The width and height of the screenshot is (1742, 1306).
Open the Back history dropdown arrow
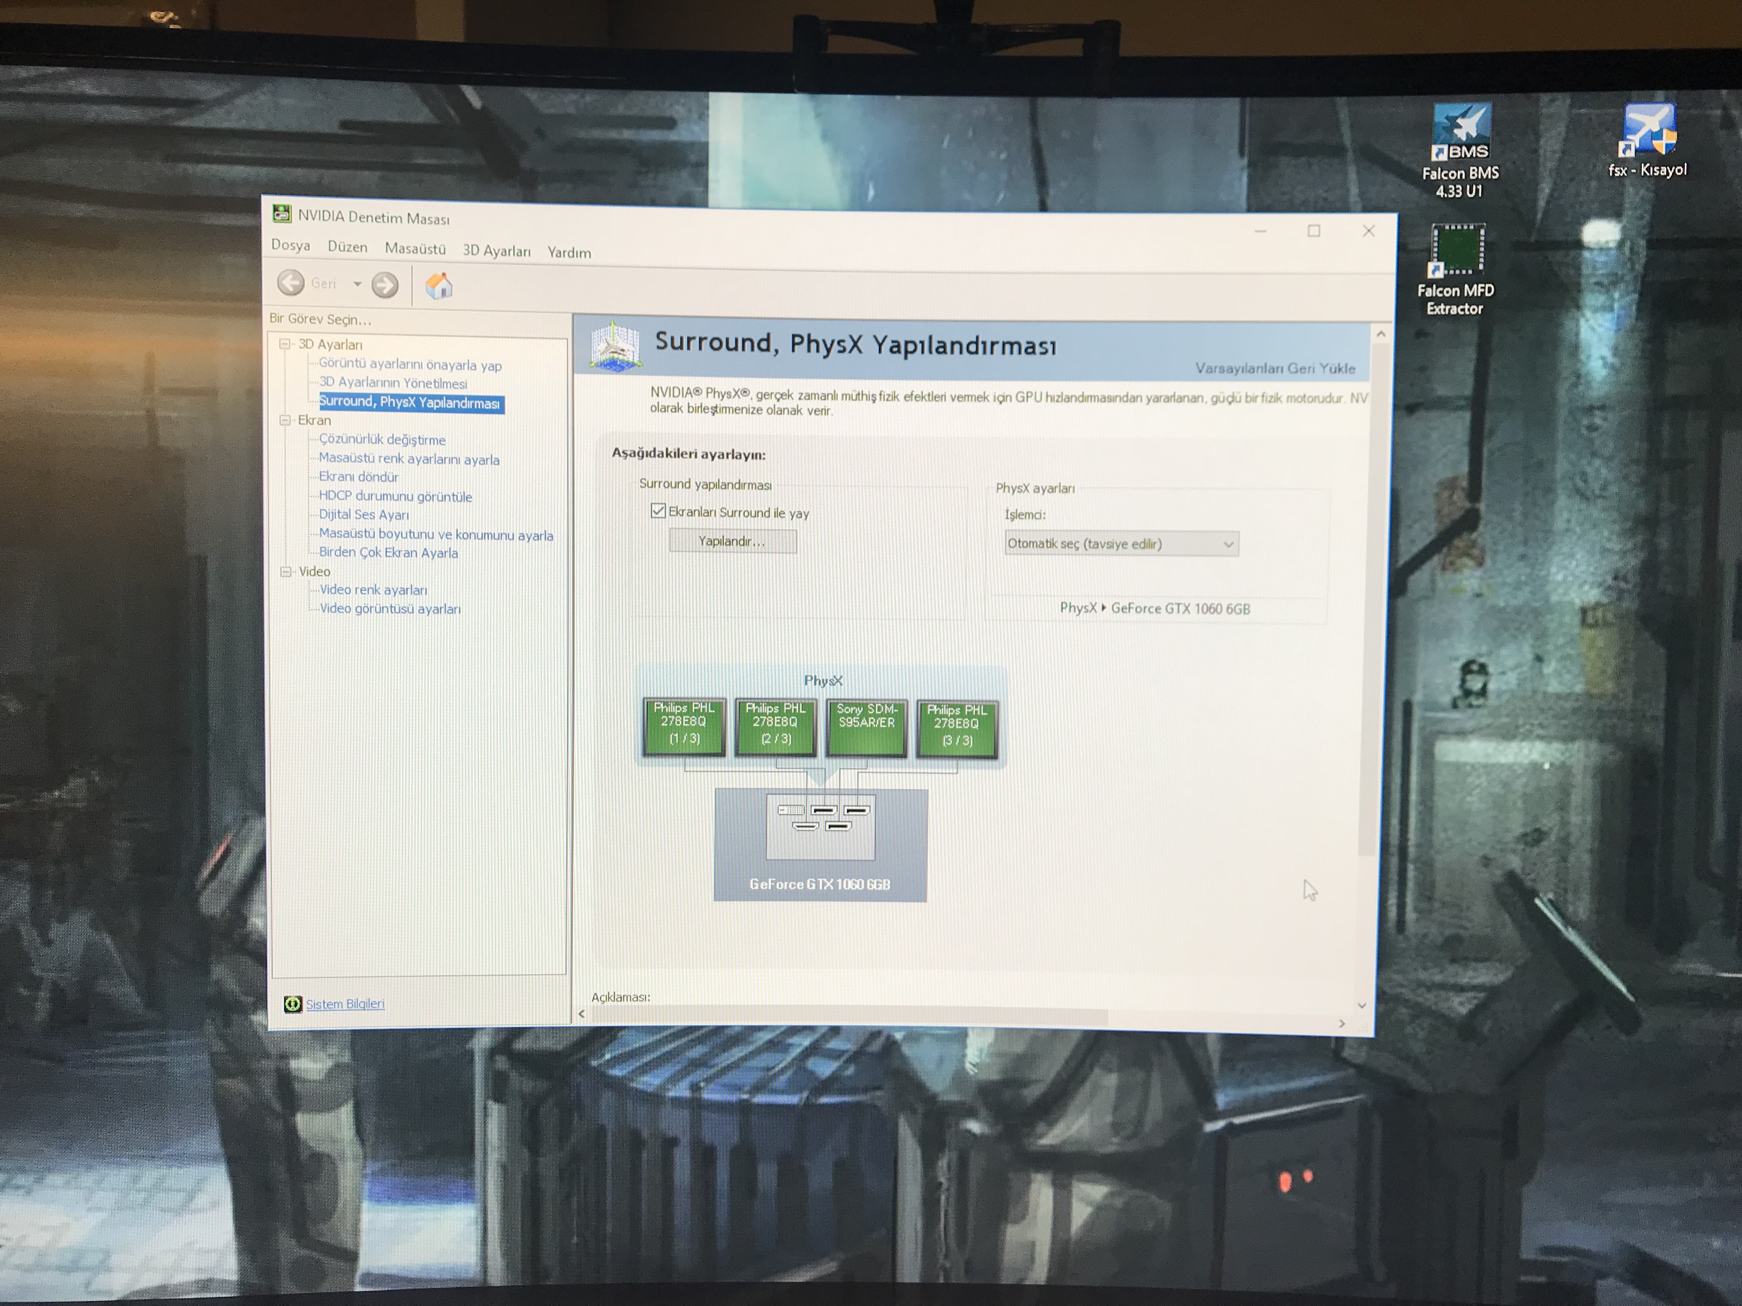(357, 283)
